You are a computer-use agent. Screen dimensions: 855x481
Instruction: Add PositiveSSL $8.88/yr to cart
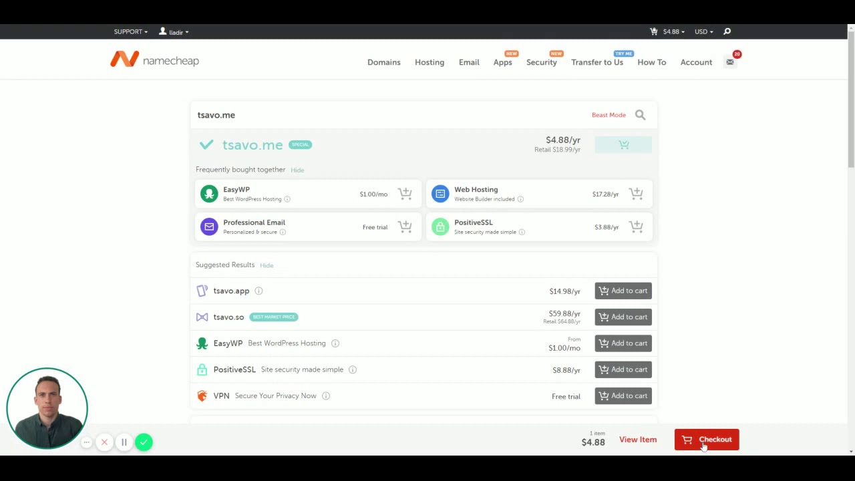point(623,369)
